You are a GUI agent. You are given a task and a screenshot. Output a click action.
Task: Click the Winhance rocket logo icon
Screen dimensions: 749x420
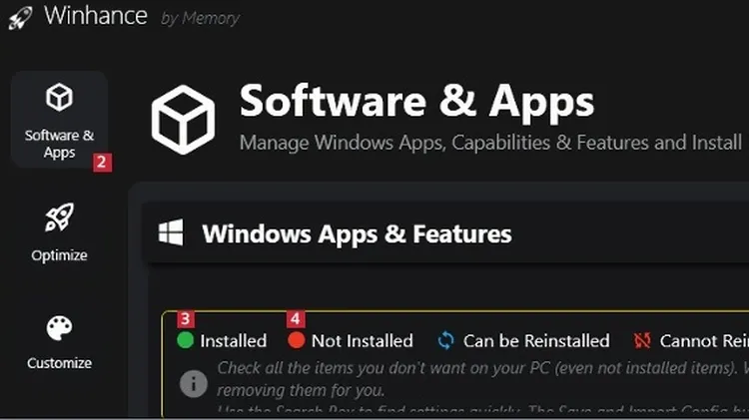pos(20,17)
